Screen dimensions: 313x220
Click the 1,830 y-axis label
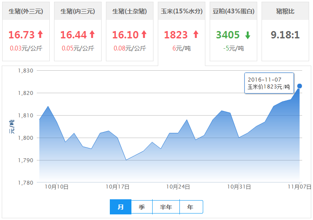26,70
